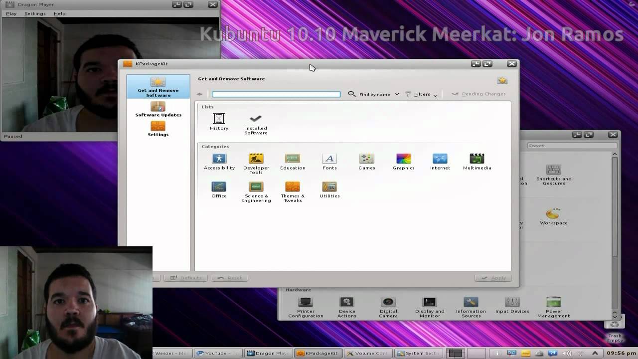Switch to the Weezer taskbar window
Image resolution: width=638 pixels, height=359 pixels.
coord(172,353)
